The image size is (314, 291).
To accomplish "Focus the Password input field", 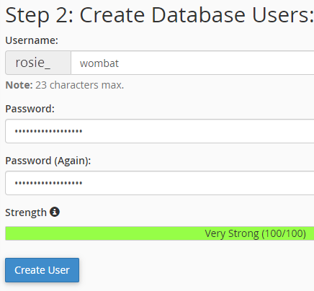I will (x=160, y=131).
